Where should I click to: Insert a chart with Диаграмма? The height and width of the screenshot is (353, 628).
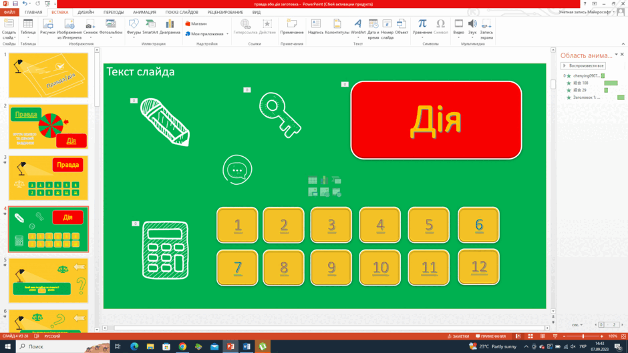click(x=170, y=27)
